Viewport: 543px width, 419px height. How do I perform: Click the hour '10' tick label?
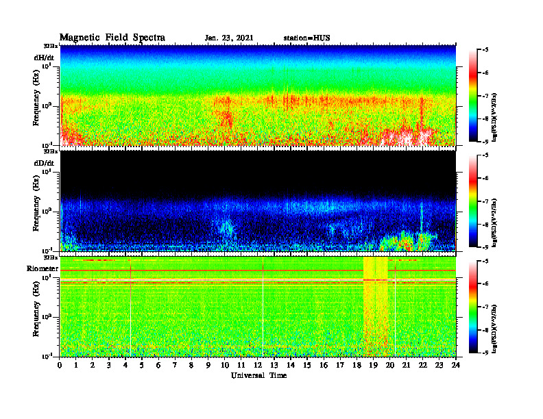coord(225,365)
